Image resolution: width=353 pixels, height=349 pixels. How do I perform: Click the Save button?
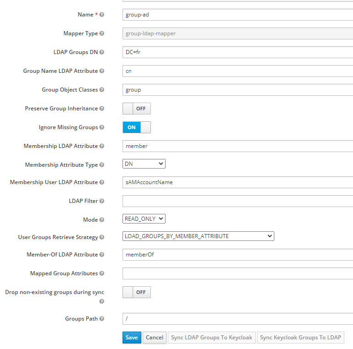click(x=132, y=338)
